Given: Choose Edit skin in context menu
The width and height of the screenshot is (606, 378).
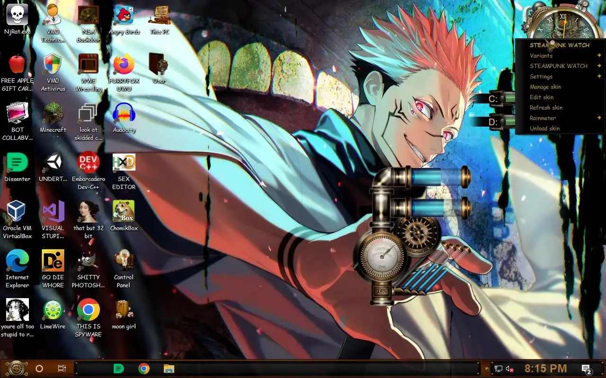Looking at the screenshot, I should click(x=560, y=97).
